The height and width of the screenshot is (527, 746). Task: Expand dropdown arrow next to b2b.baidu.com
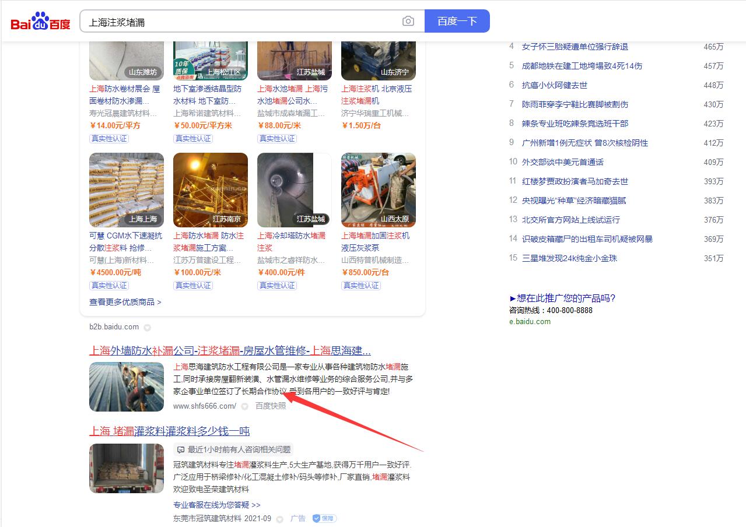148,328
